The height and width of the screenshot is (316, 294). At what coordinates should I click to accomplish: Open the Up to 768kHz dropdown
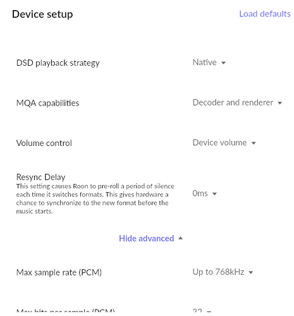223,272
